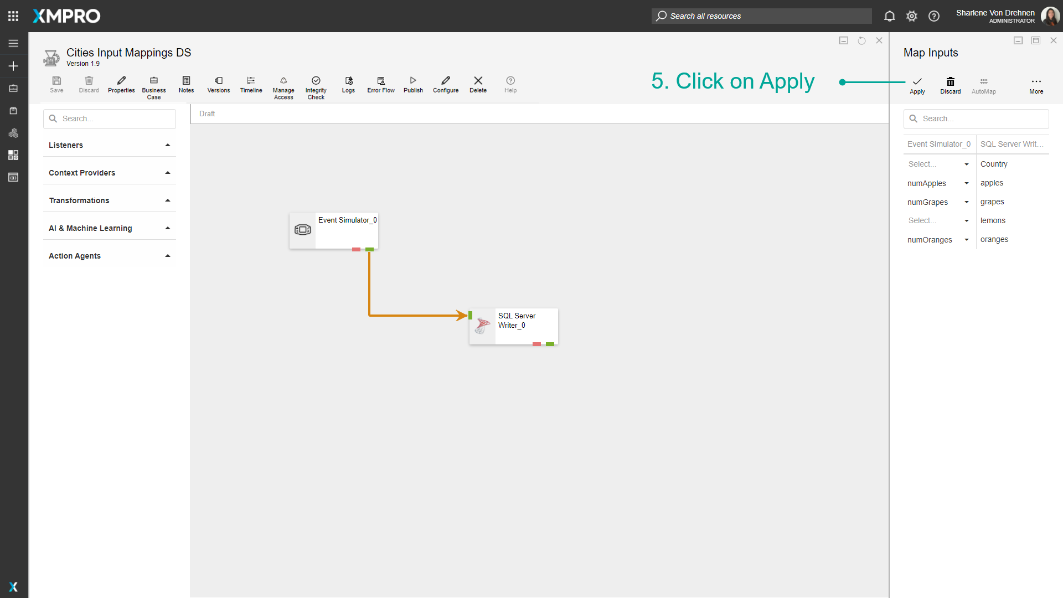The image size is (1063, 598).
Task: Open the Versions history
Action: (218, 85)
